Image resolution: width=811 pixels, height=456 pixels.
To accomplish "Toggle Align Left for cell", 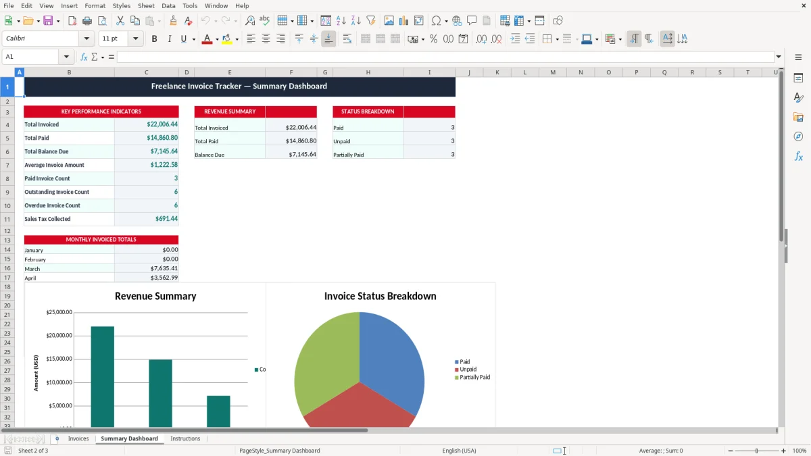I will coord(251,39).
